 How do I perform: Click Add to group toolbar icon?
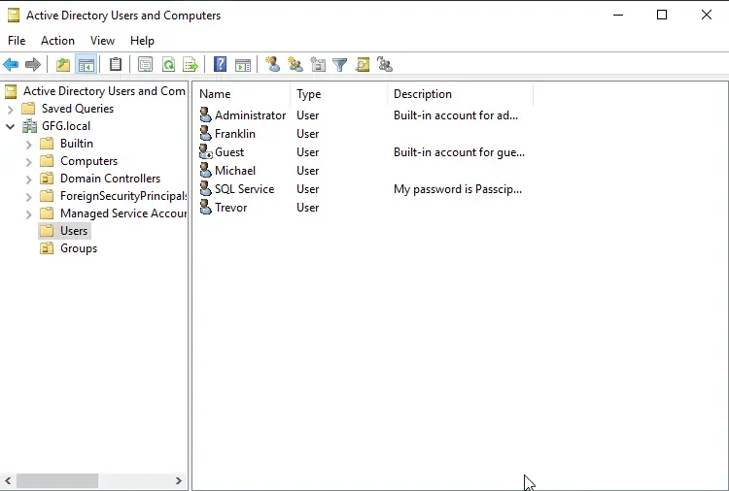click(x=385, y=64)
